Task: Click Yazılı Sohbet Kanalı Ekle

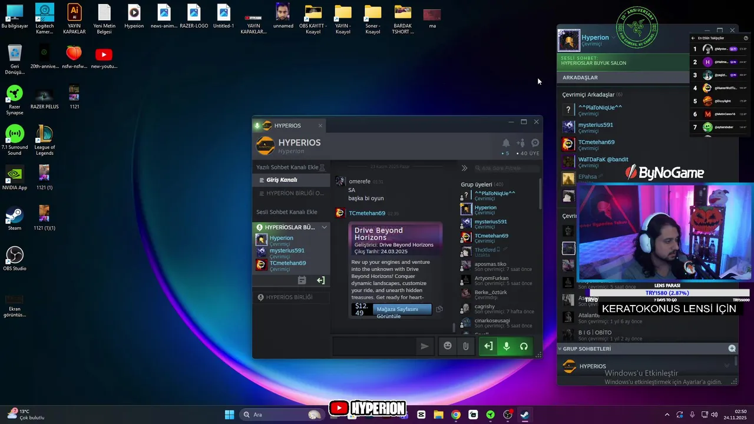Action: coord(287,167)
